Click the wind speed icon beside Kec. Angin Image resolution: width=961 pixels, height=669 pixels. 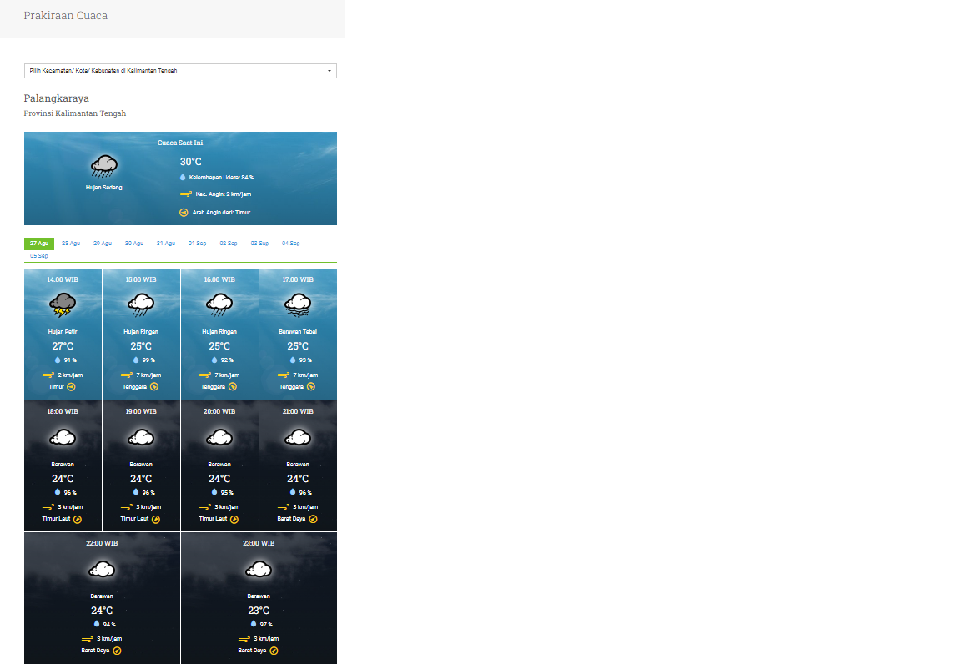(x=186, y=194)
